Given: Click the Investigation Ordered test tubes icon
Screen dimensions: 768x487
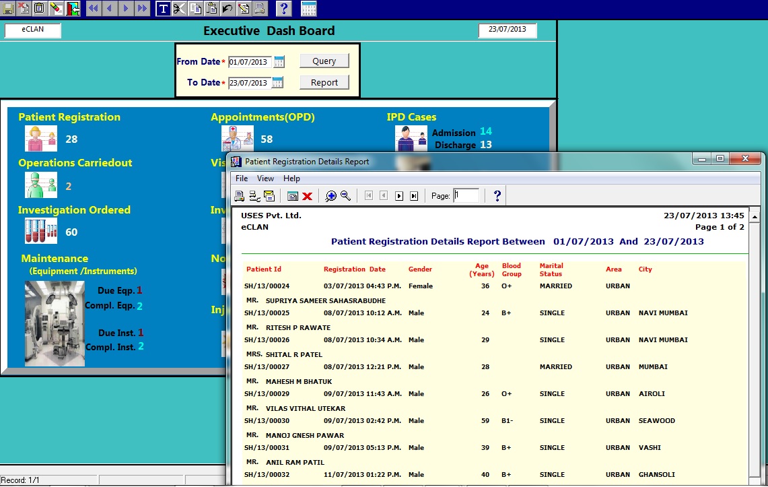Looking at the screenshot, I should point(40,231).
